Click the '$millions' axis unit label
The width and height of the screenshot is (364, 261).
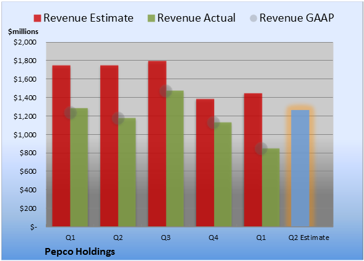click(x=23, y=32)
